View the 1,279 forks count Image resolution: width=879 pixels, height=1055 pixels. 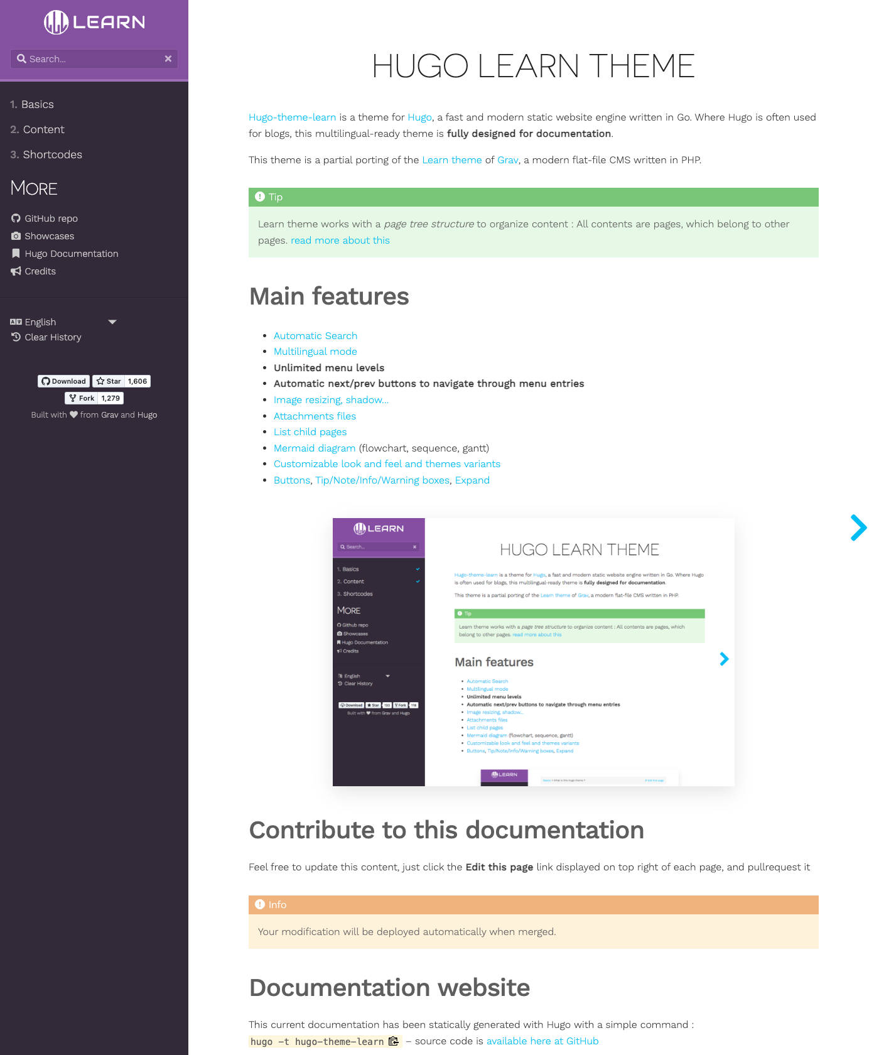point(111,398)
